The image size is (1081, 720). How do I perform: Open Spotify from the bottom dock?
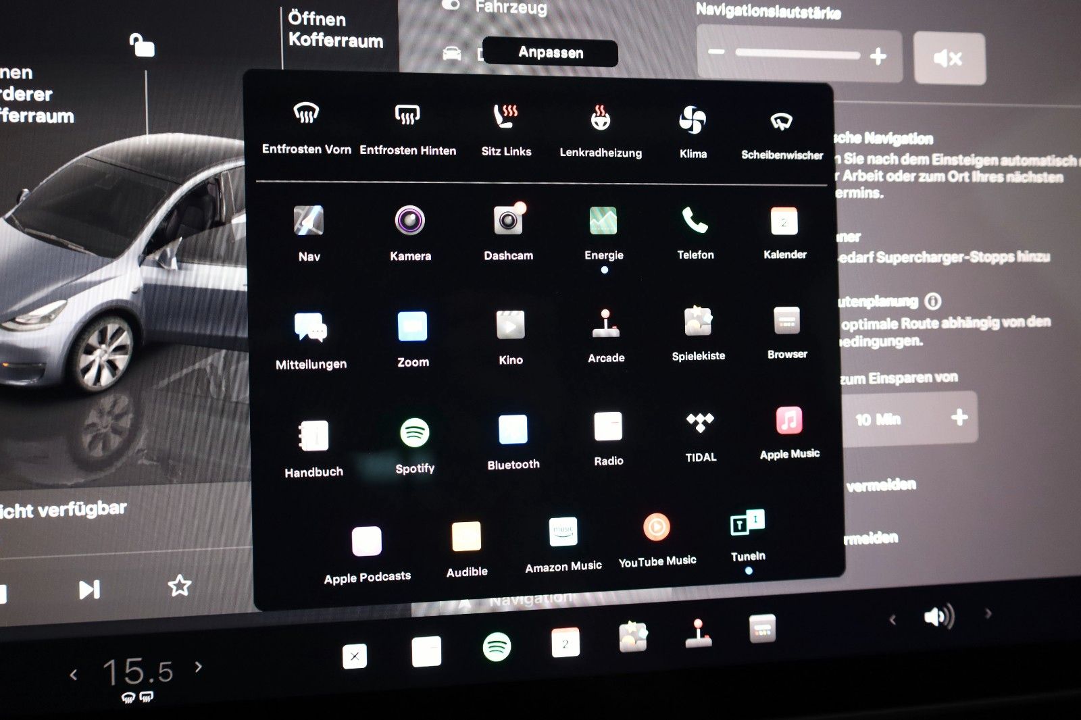[497, 647]
